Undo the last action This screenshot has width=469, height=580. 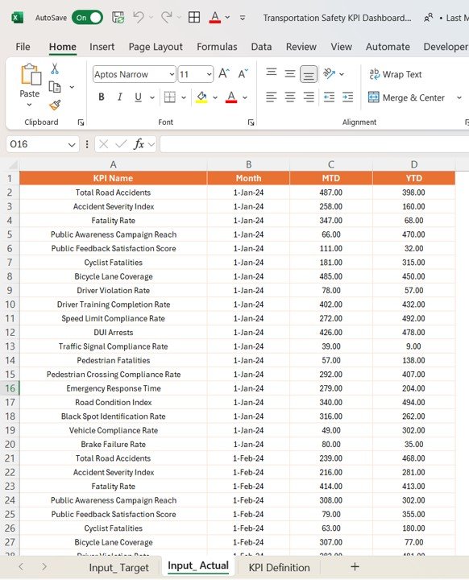(x=139, y=18)
